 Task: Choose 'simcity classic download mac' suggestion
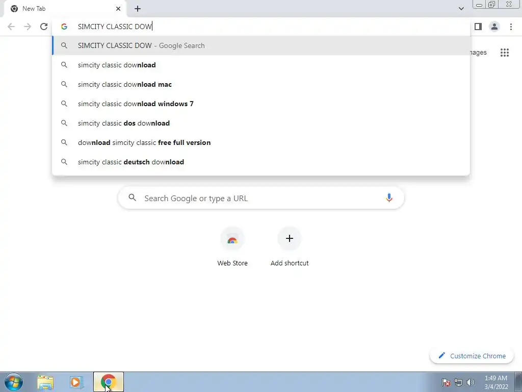(x=261, y=84)
